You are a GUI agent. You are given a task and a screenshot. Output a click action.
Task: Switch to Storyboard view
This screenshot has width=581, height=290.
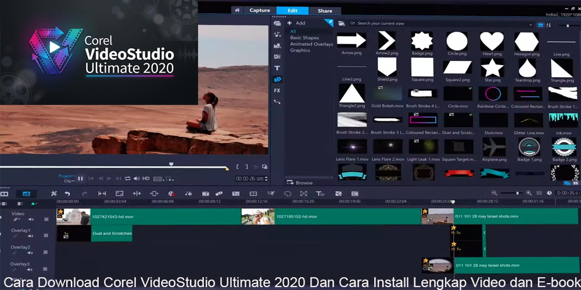(x=4, y=194)
